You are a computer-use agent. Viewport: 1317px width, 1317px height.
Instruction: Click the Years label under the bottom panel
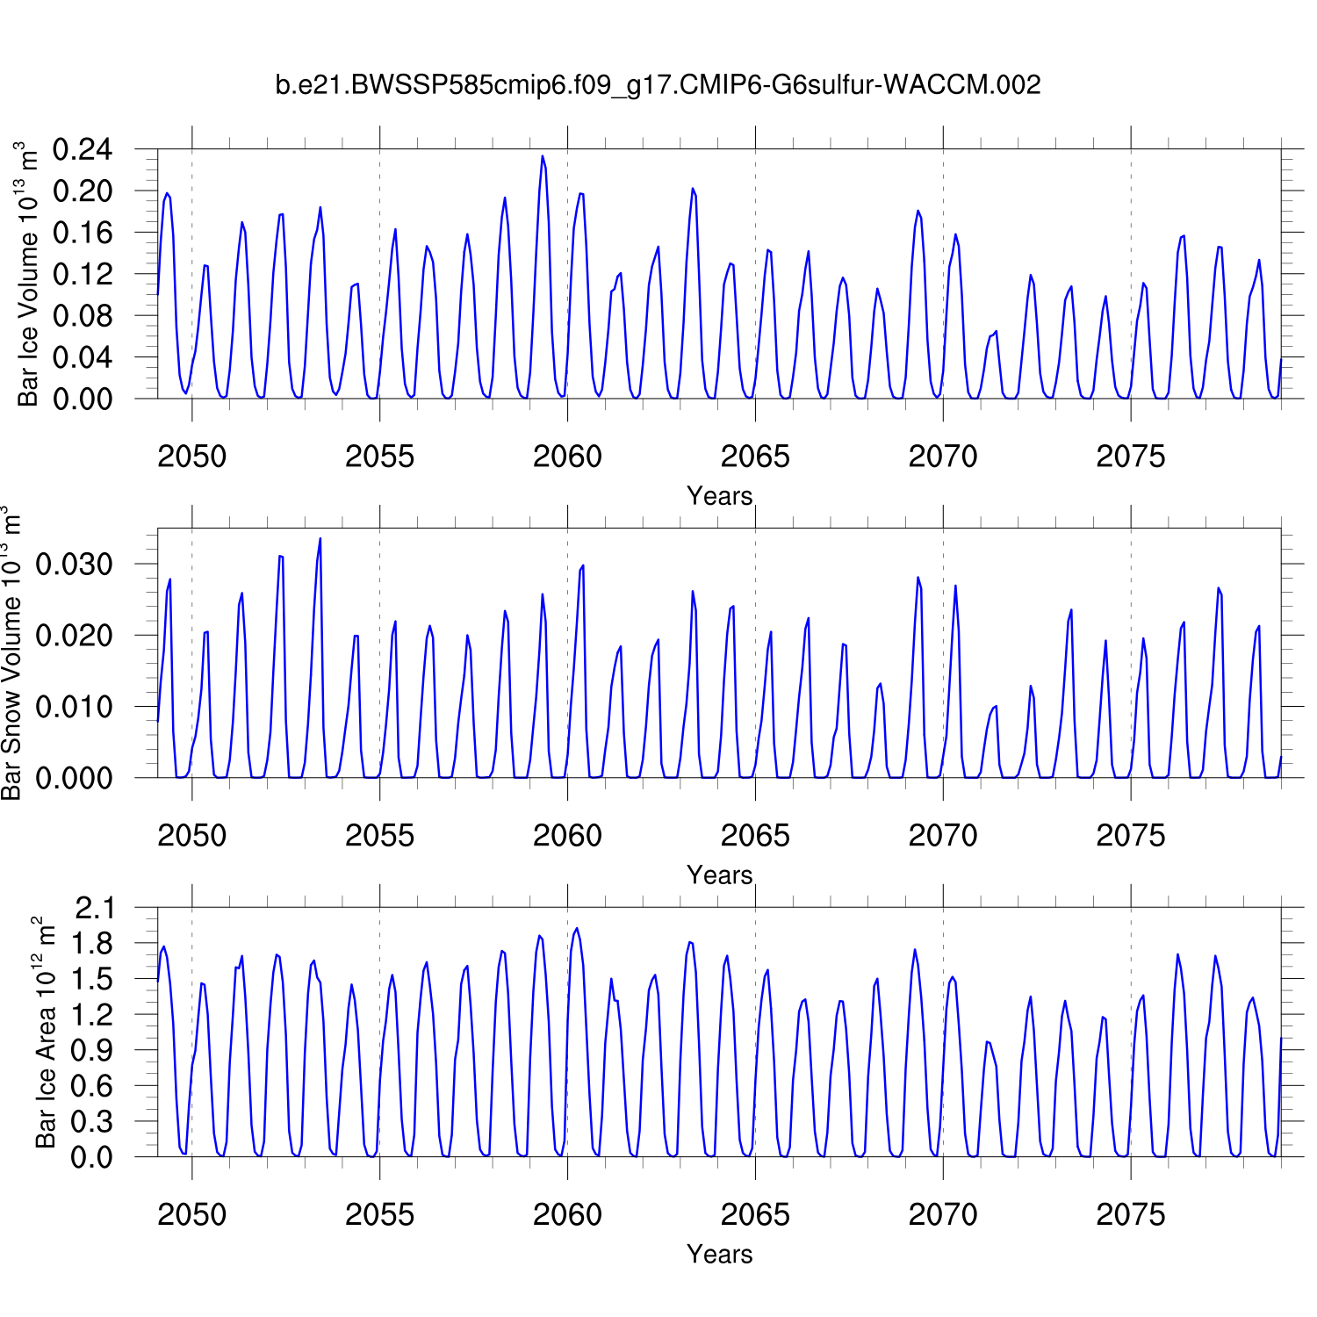719,1255
